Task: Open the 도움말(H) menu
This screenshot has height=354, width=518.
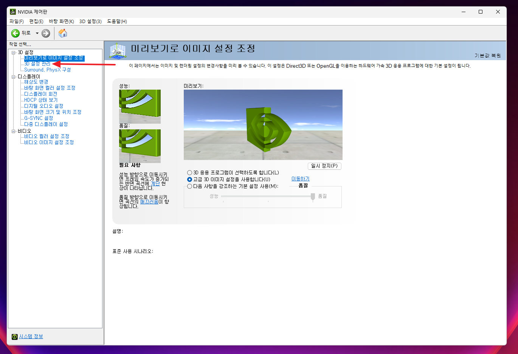Action: (x=117, y=21)
